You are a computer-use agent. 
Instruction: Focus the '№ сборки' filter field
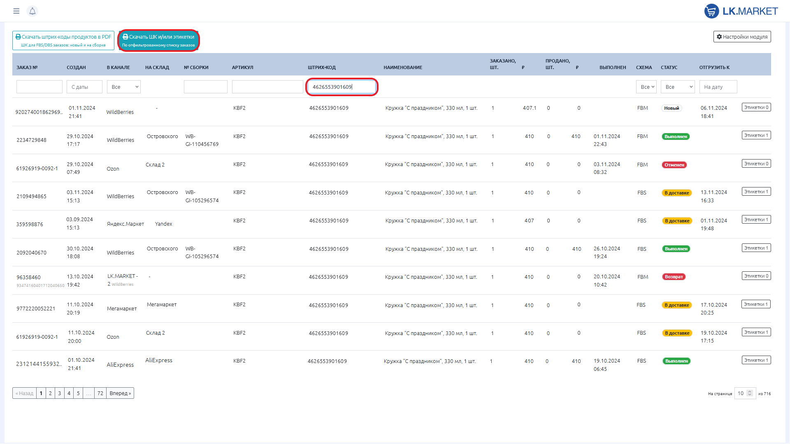(x=206, y=87)
